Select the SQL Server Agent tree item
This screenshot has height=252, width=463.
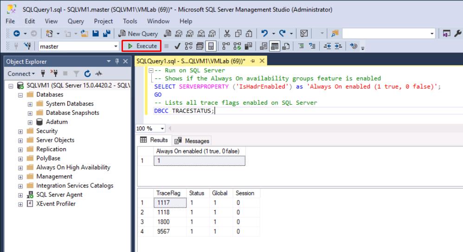click(59, 195)
